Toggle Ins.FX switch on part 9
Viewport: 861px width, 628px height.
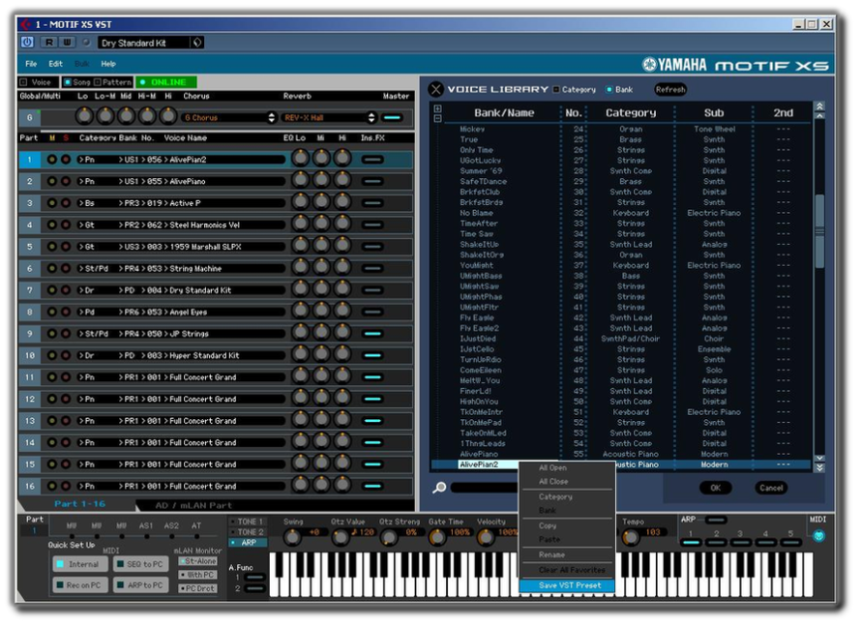point(372,334)
